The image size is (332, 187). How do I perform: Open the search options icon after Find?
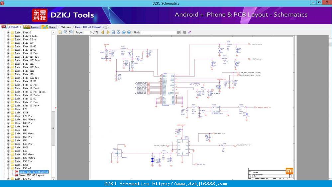pyautogui.click(x=189, y=32)
